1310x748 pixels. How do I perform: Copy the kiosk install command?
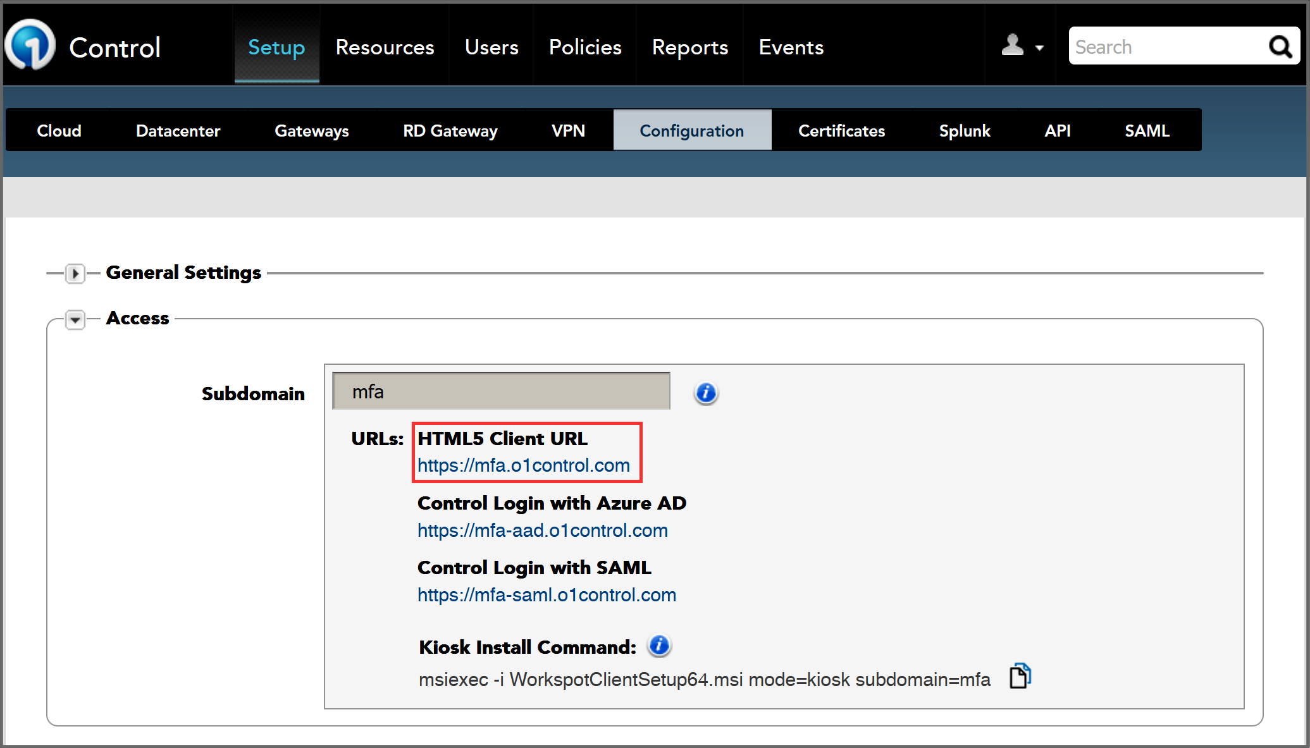click(x=1020, y=676)
